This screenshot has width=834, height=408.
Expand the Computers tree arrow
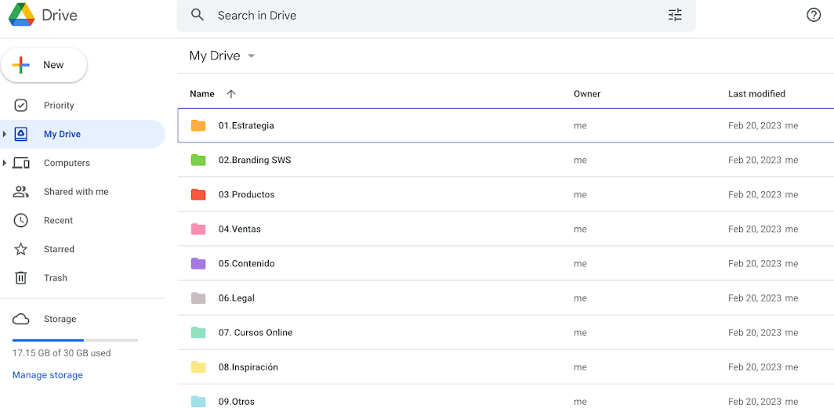click(5, 163)
